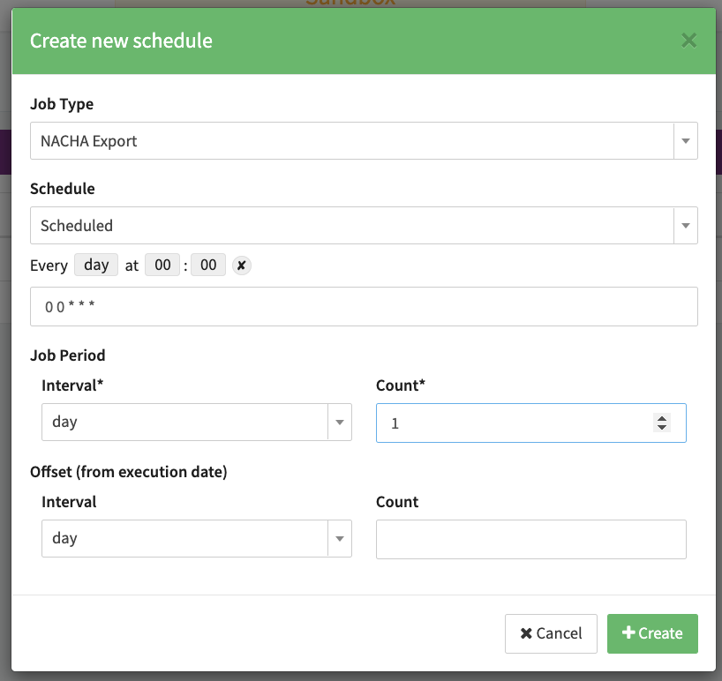Increase Job Period Count with up arrow
This screenshot has height=681, width=722.
point(662,418)
